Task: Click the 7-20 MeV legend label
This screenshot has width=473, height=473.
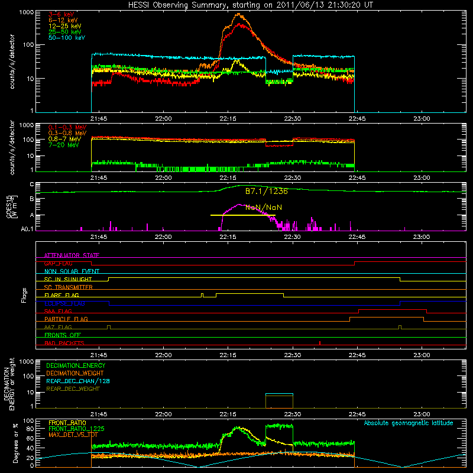Action: tap(64, 145)
